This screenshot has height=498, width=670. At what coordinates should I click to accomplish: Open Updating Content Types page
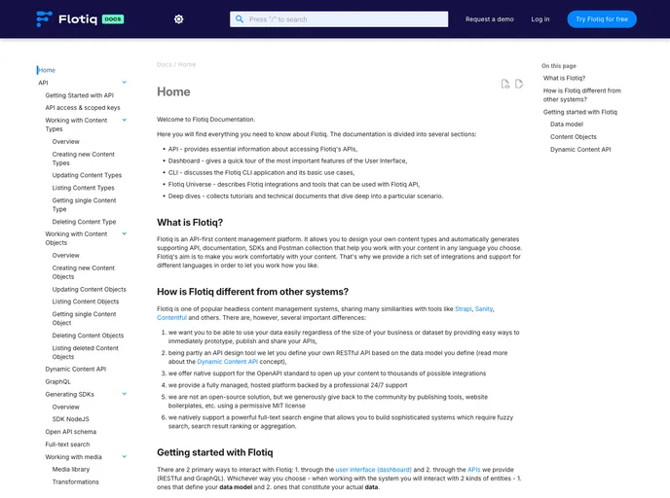(x=87, y=175)
